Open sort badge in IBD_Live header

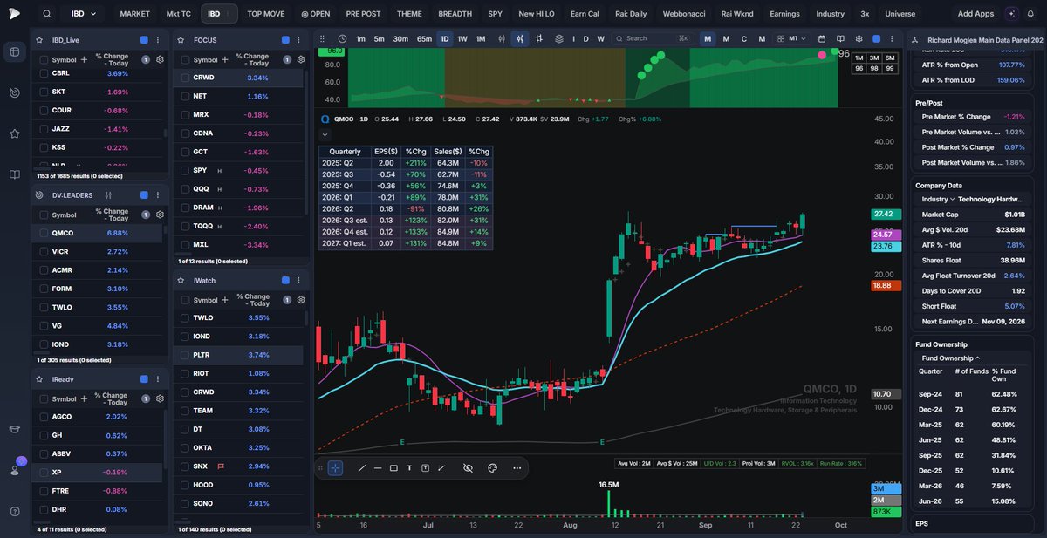coord(145,59)
